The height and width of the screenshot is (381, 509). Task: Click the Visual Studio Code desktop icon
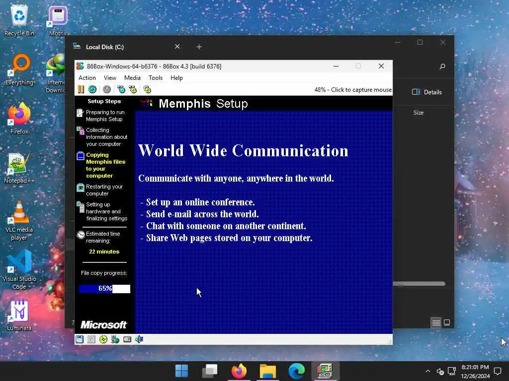pyautogui.click(x=19, y=269)
